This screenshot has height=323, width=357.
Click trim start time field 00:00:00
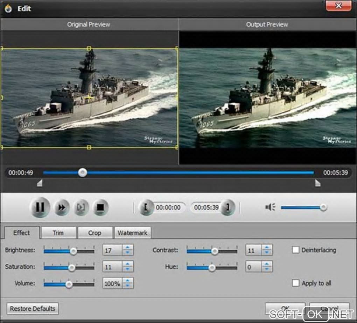[x=168, y=207]
